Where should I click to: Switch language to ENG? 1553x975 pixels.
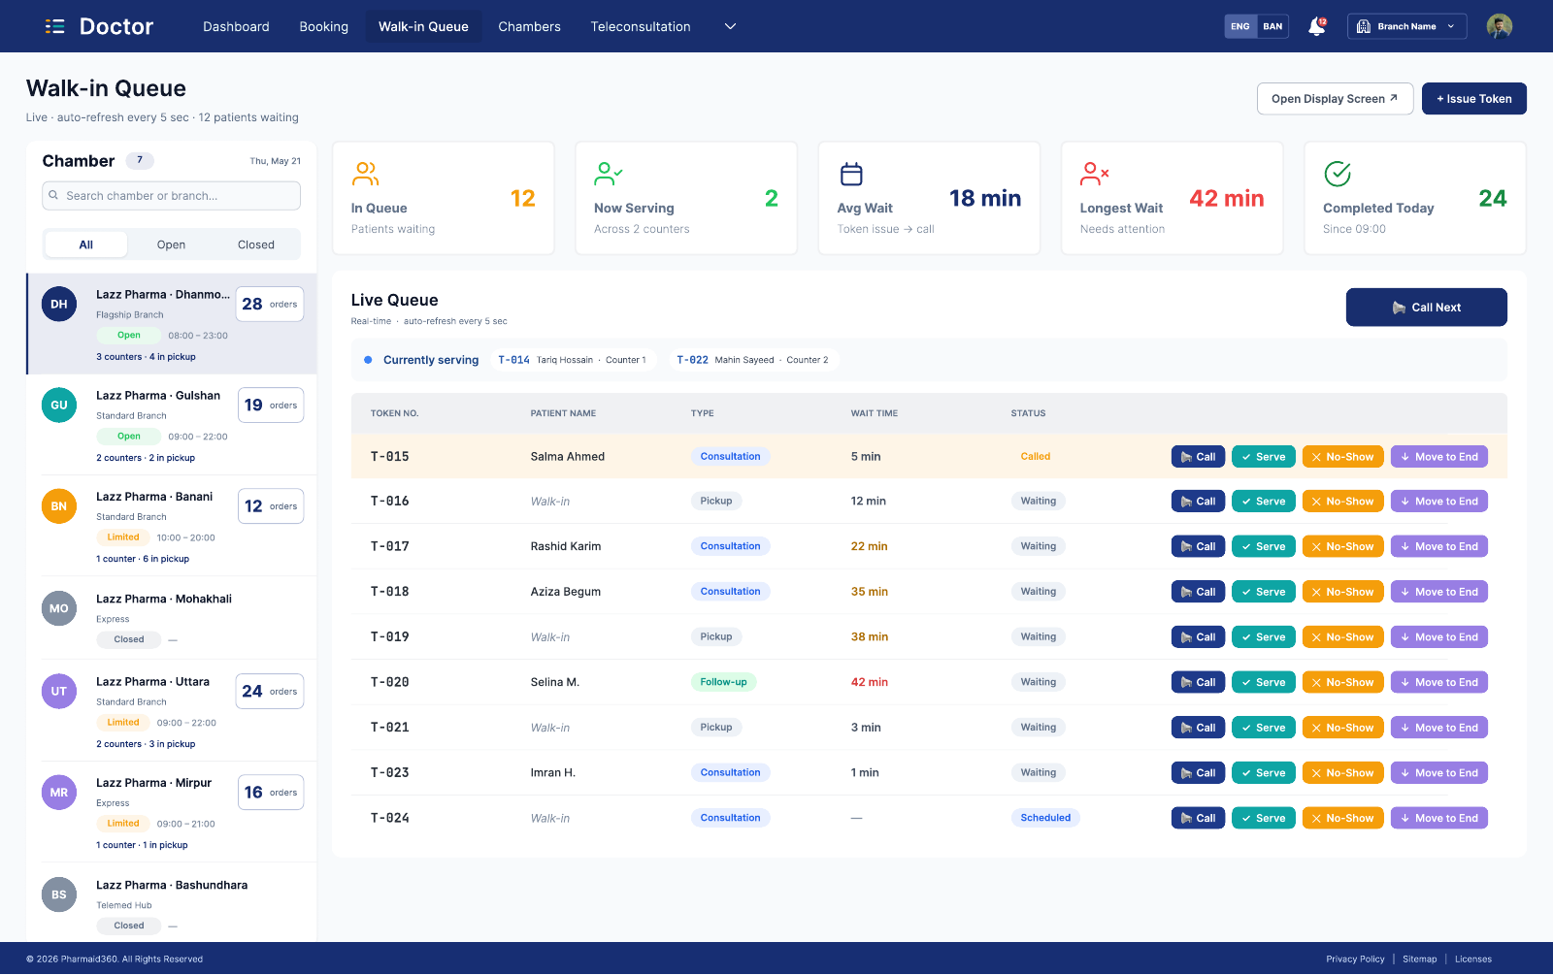[1239, 26]
